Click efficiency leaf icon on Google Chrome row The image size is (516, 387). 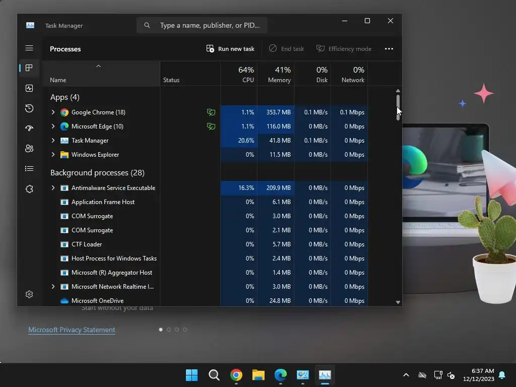211,112
